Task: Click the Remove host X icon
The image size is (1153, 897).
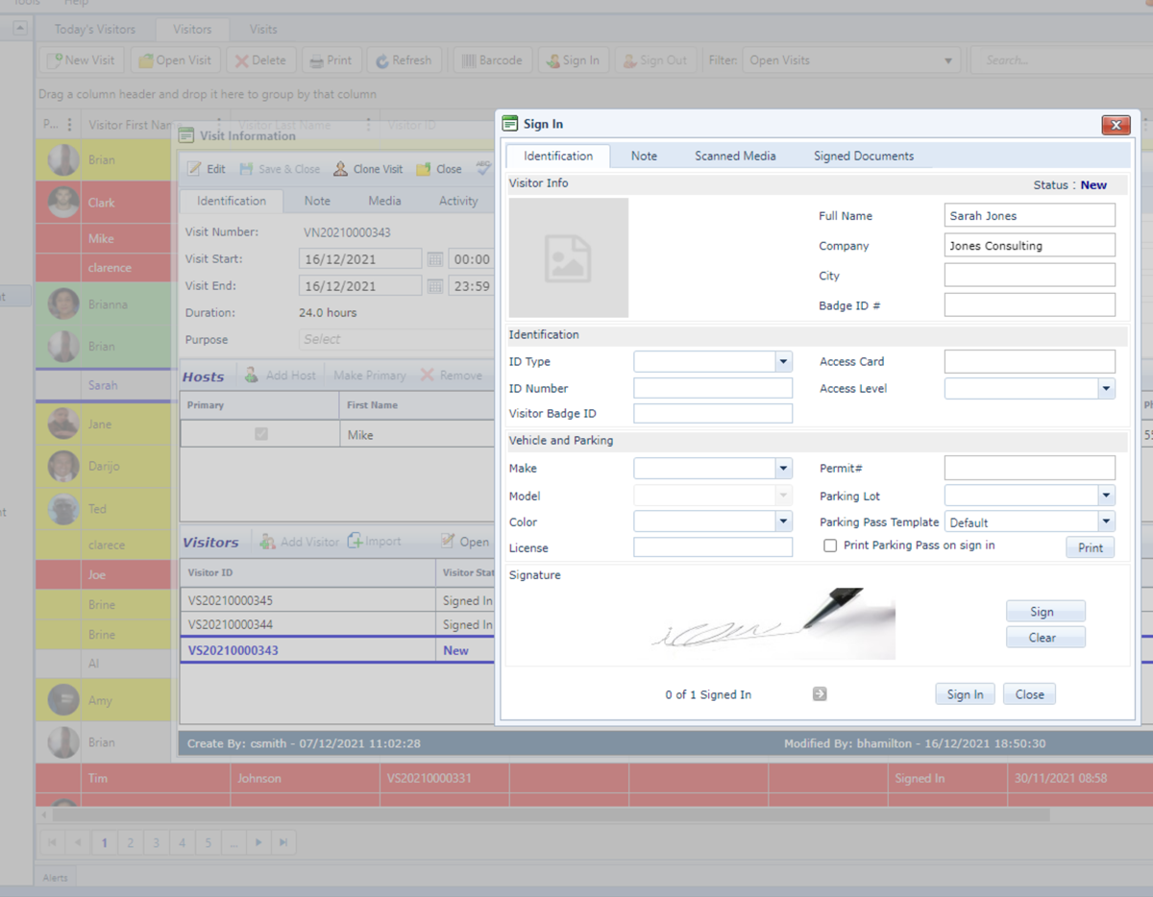Action: [428, 376]
